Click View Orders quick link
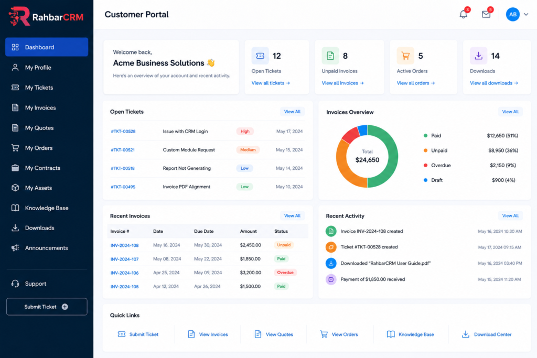Image resolution: width=537 pixels, height=358 pixels. click(339, 334)
